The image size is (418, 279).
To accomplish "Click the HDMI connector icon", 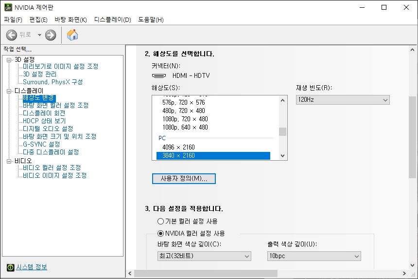I will [159, 76].
